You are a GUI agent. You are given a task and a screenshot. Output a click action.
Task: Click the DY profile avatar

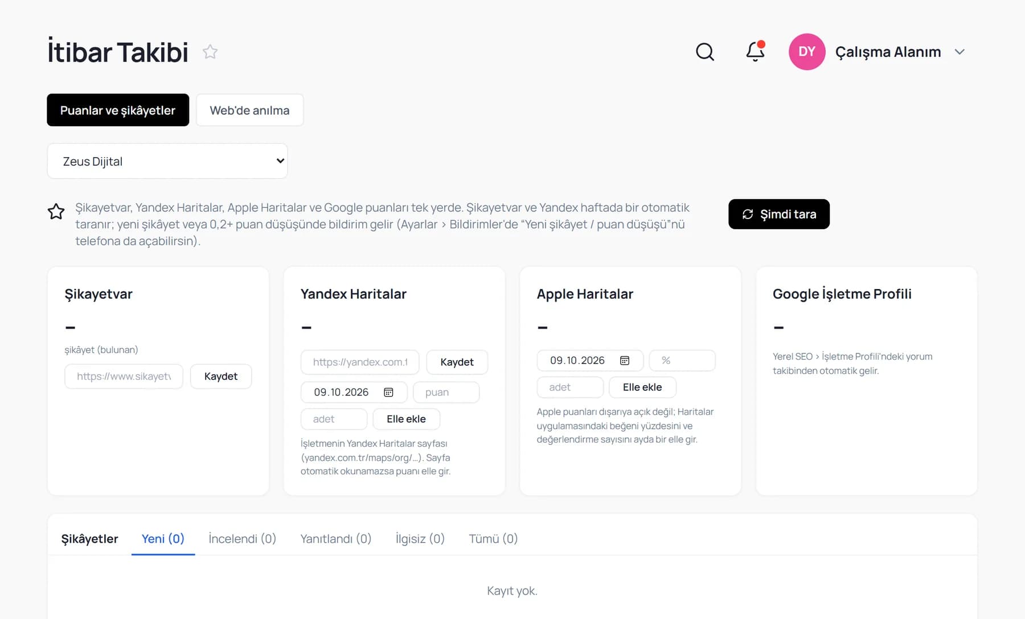[x=807, y=52]
